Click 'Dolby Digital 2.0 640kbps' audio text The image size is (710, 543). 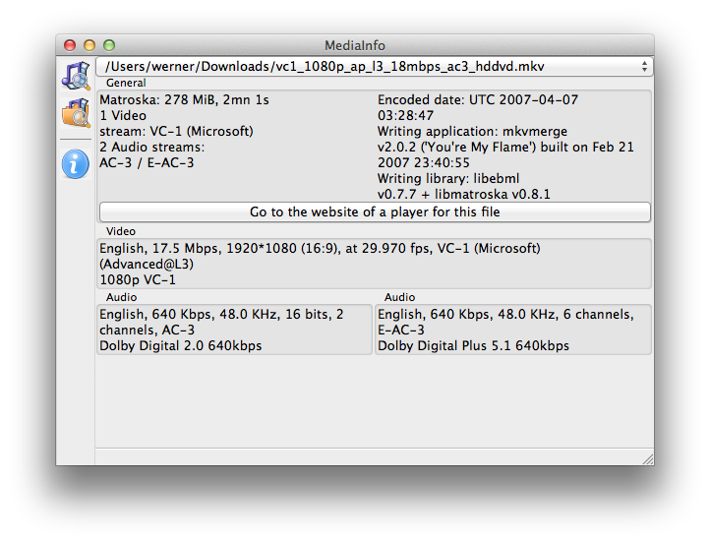click(x=181, y=346)
